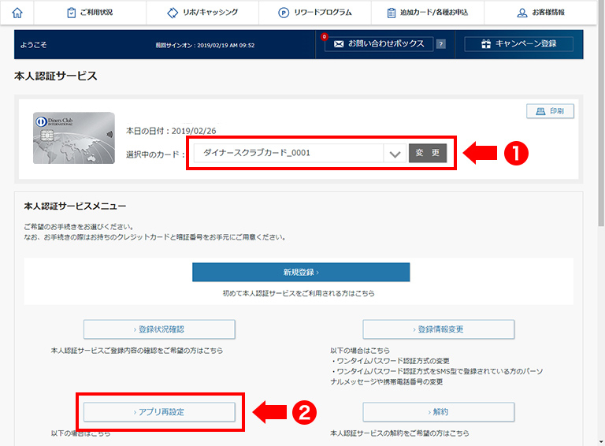This screenshot has width=605, height=446.
Task: Open the リワードプログラム menu
Action: (315, 13)
